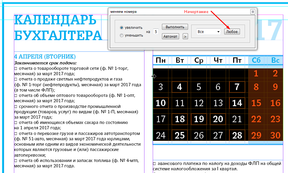This screenshot has width=288, height=173.
Task: Click the 'Любое' style button
Action: tap(232, 32)
